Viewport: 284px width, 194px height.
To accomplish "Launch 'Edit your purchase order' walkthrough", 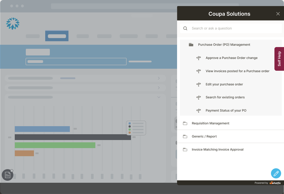I will (224, 84).
